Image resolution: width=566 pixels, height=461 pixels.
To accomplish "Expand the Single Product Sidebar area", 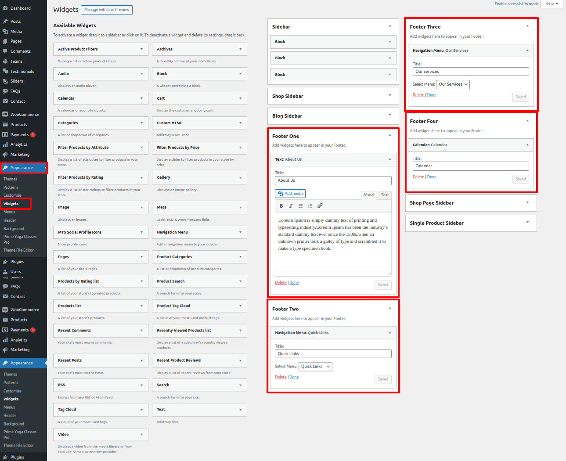I will tap(527, 222).
